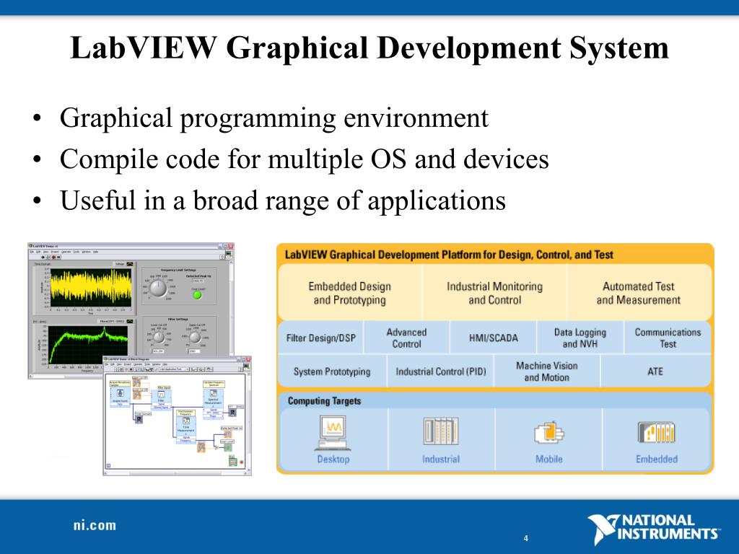739x554 pixels.
Task: Open the ni.com link in footer
Action: (95, 525)
